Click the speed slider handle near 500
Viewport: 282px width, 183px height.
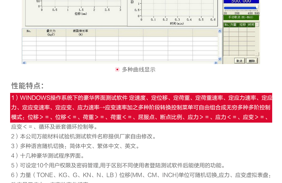257,7
